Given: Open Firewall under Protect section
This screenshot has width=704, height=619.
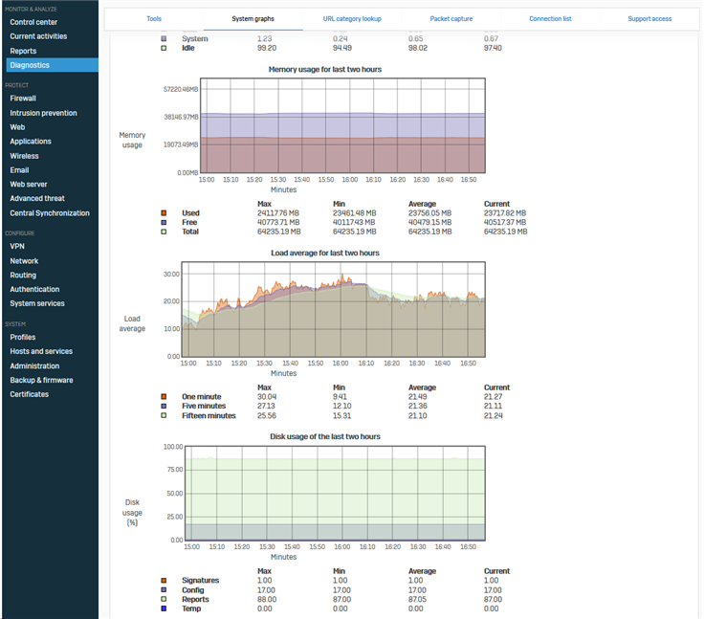Looking at the screenshot, I should pos(23,99).
